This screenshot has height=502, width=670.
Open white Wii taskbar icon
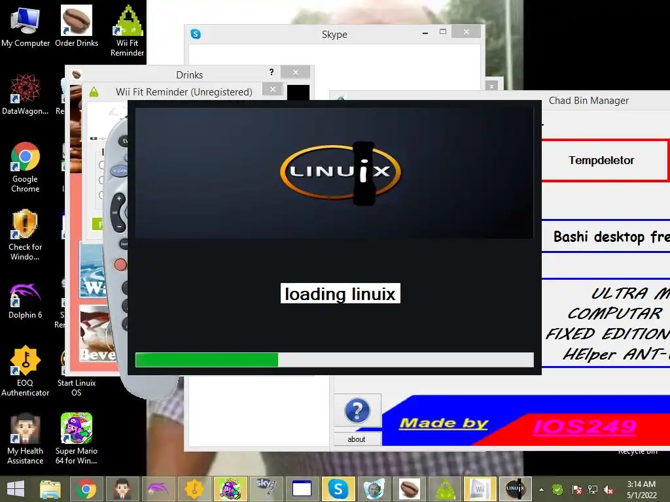480,489
